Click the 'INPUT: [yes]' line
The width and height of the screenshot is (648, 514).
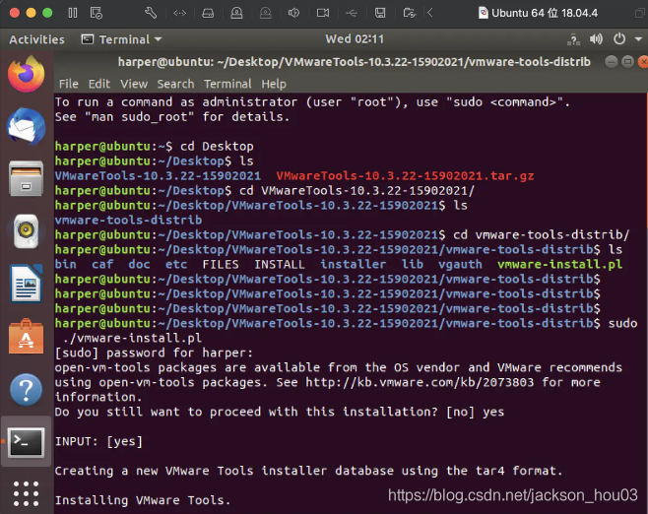(x=98, y=441)
